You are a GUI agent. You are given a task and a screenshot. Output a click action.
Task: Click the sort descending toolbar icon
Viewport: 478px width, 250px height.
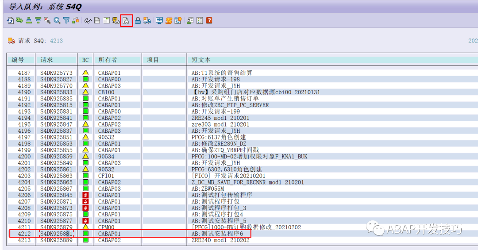point(38,20)
